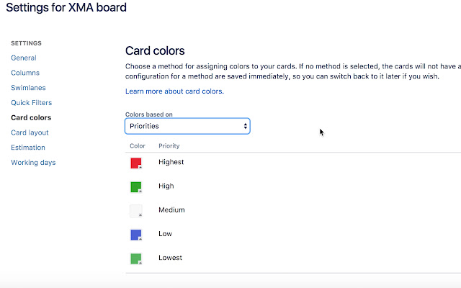Image resolution: width=461 pixels, height=288 pixels.
Task: Click the Highest priority label
Action: pyautogui.click(x=171, y=162)
